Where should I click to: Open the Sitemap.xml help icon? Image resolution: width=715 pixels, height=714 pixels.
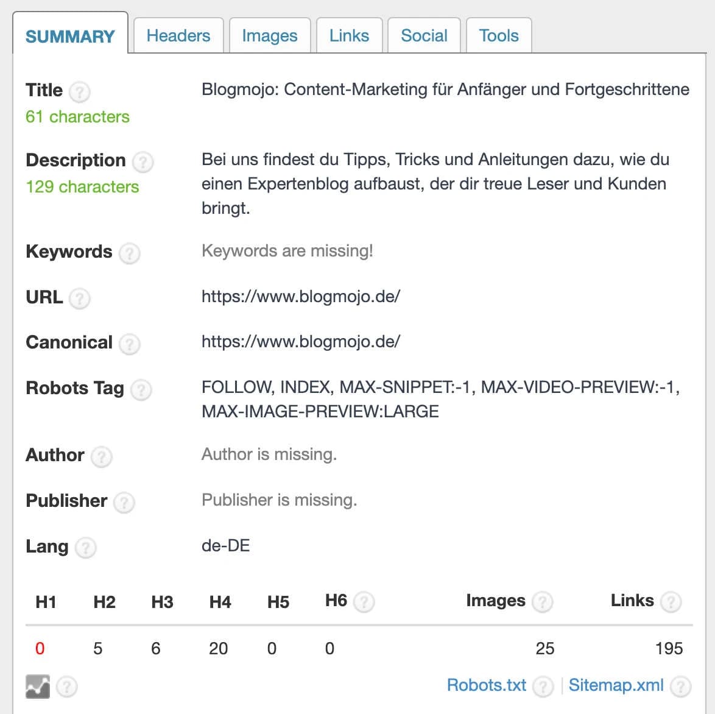click(682, 686)
